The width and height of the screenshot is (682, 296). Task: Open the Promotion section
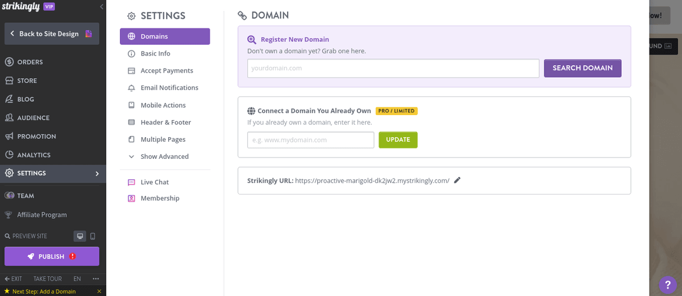click(36, 136)
